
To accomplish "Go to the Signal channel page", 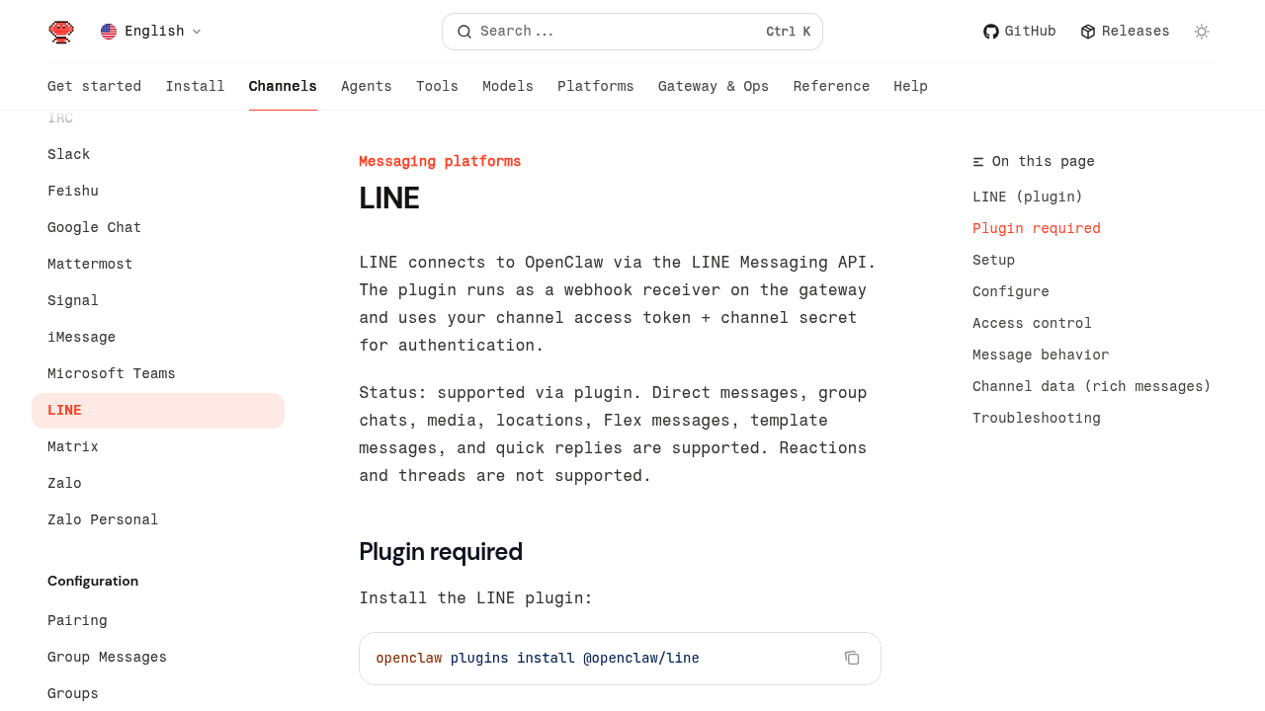I will (73, 301).
